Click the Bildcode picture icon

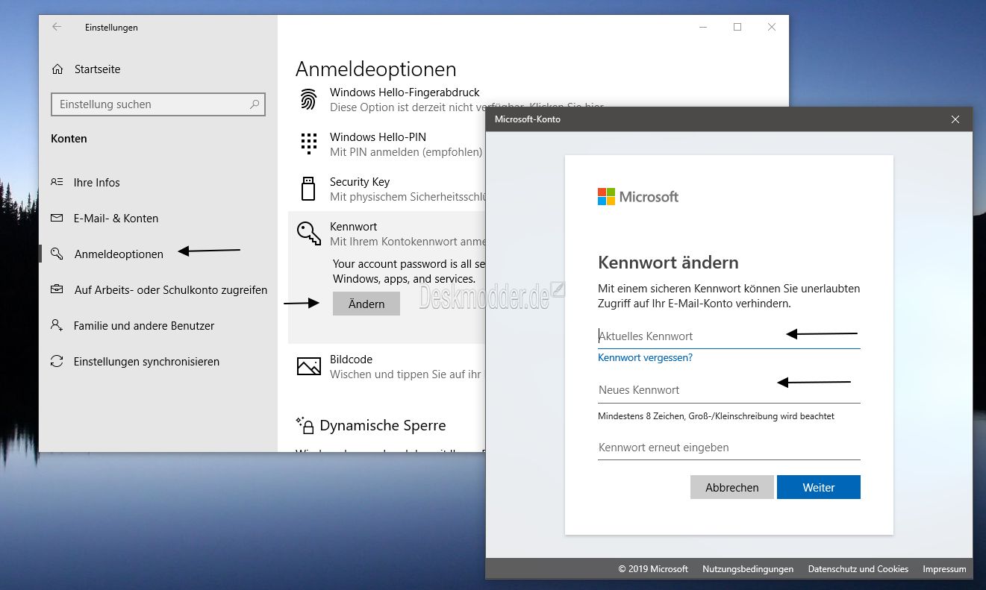pos(309,366)
